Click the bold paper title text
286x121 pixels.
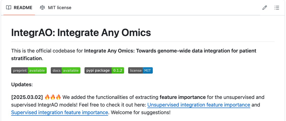point(170,51)
